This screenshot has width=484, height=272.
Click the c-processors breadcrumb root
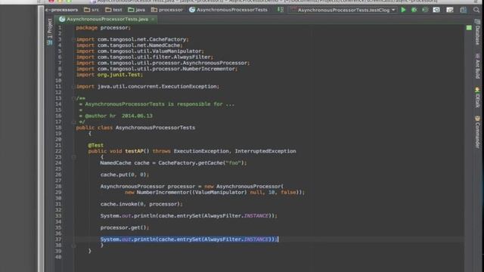click(62, 10)
